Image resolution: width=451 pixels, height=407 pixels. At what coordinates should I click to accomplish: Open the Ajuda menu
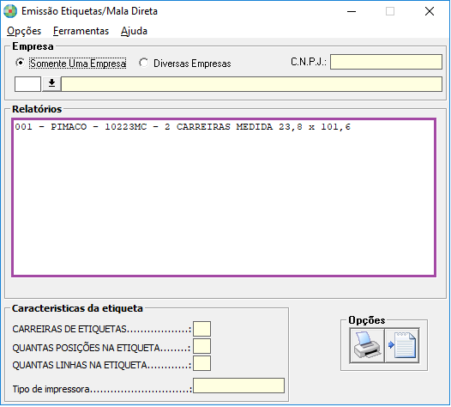[134, 31]
